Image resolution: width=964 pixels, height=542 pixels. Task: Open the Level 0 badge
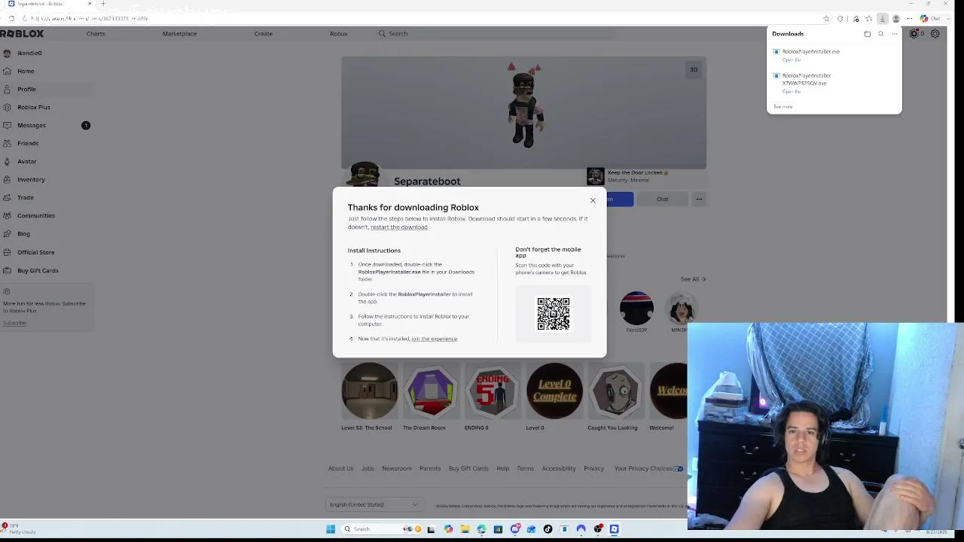click(x=554, y=391)
